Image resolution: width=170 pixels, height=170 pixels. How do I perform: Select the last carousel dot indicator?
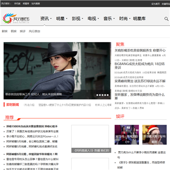tap(108, 95)
